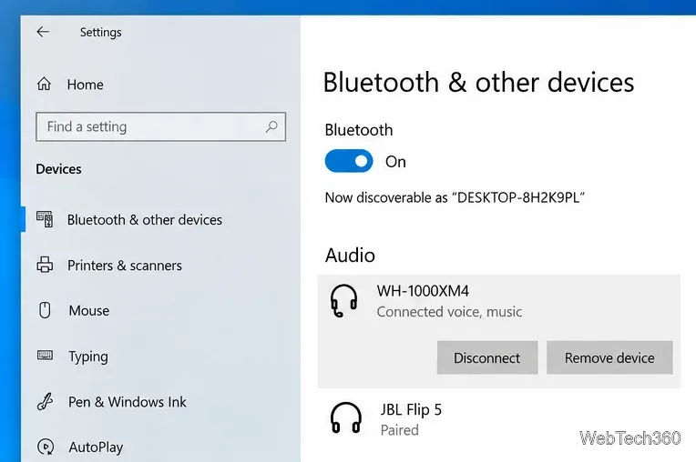Disconnect the WH-1000XM4 headset
Image resolution: width=696 pixels, height=462 pixels.
tap(487, 357)
